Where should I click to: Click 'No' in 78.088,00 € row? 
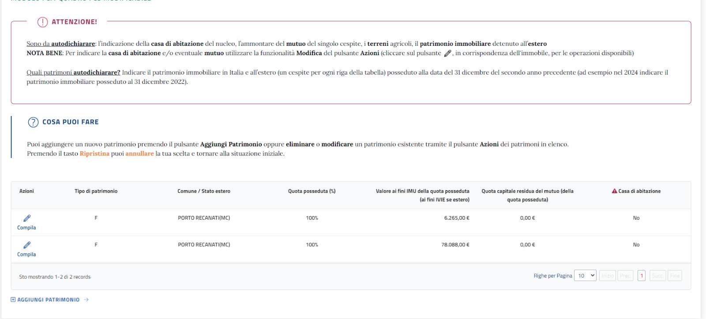coord(636,245)
